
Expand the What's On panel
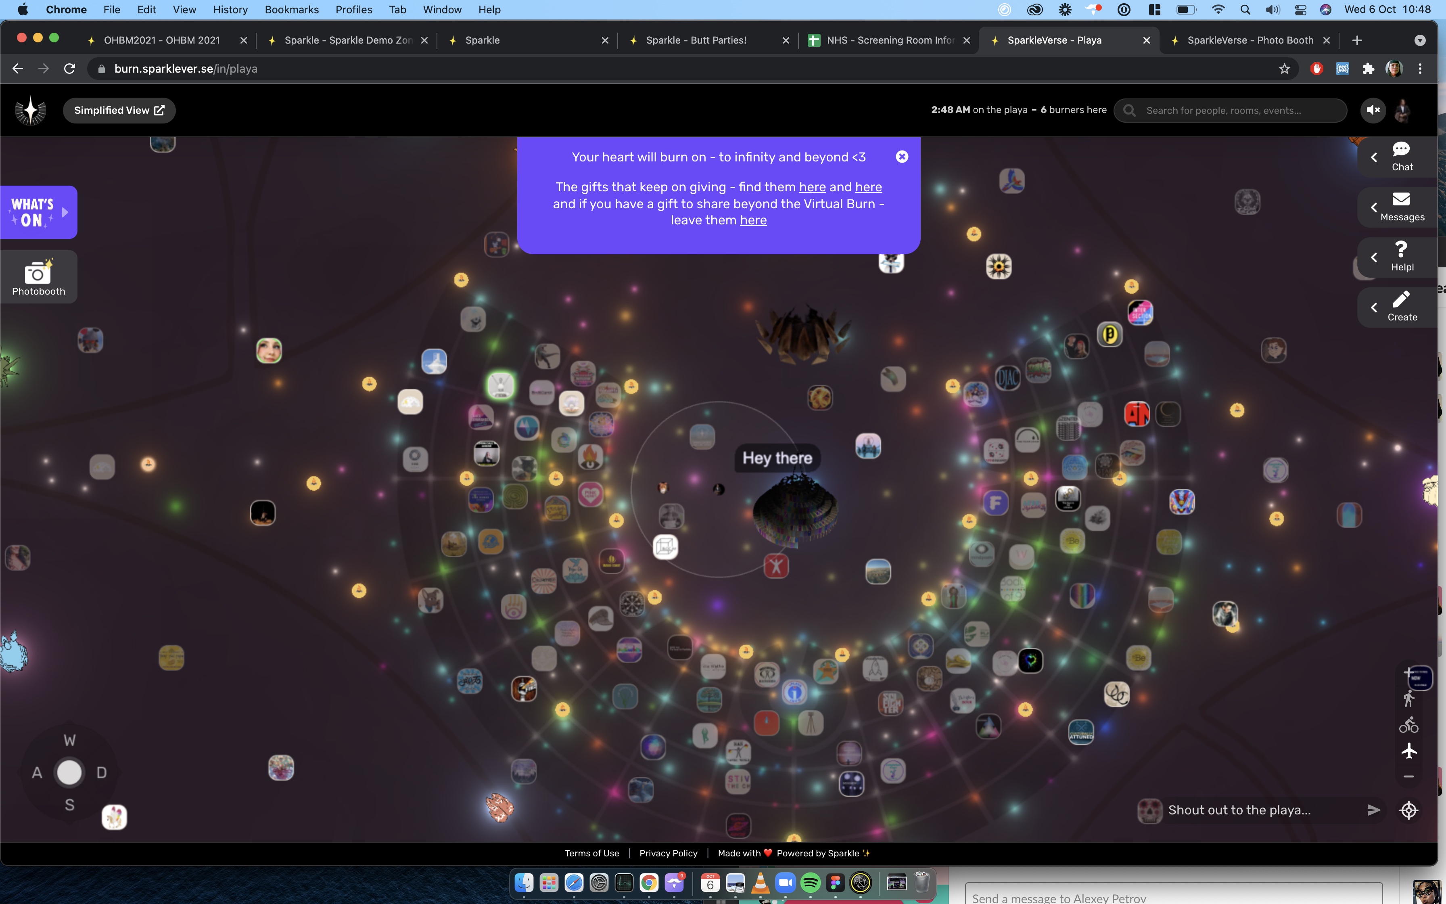point(39,212)
